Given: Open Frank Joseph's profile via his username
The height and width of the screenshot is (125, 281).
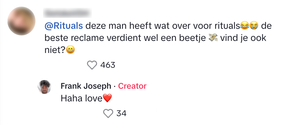Looking at the screenshot, I should pos(86,86).
